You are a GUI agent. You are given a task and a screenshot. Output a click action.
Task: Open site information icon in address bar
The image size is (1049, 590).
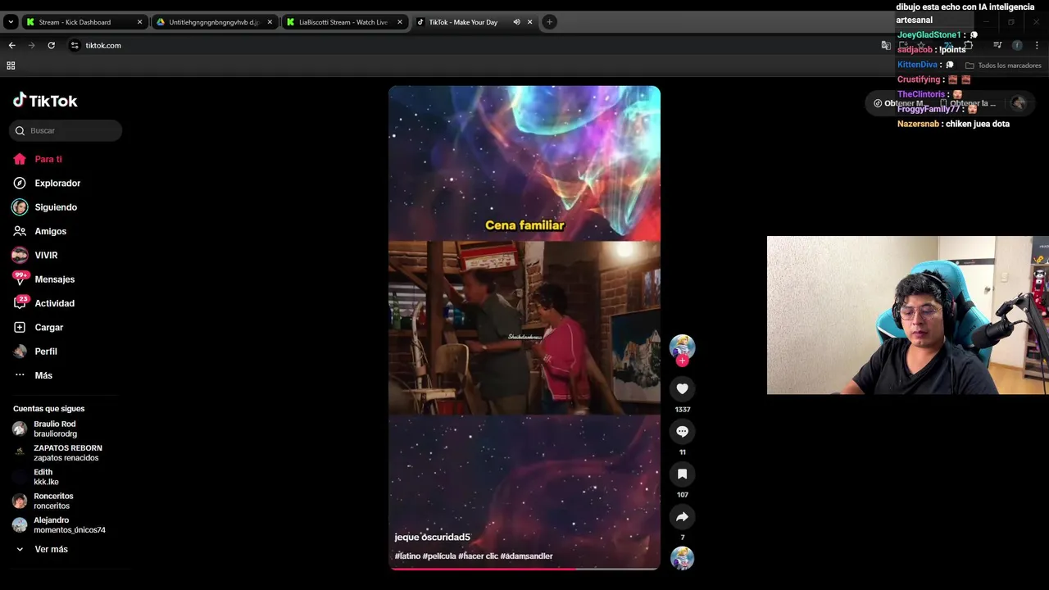pyautogui.click(x=75, y=45)
